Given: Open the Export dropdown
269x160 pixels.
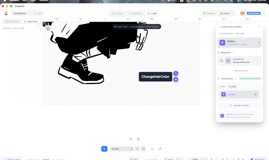Looking at the screenshot, I should click(226, 13).
